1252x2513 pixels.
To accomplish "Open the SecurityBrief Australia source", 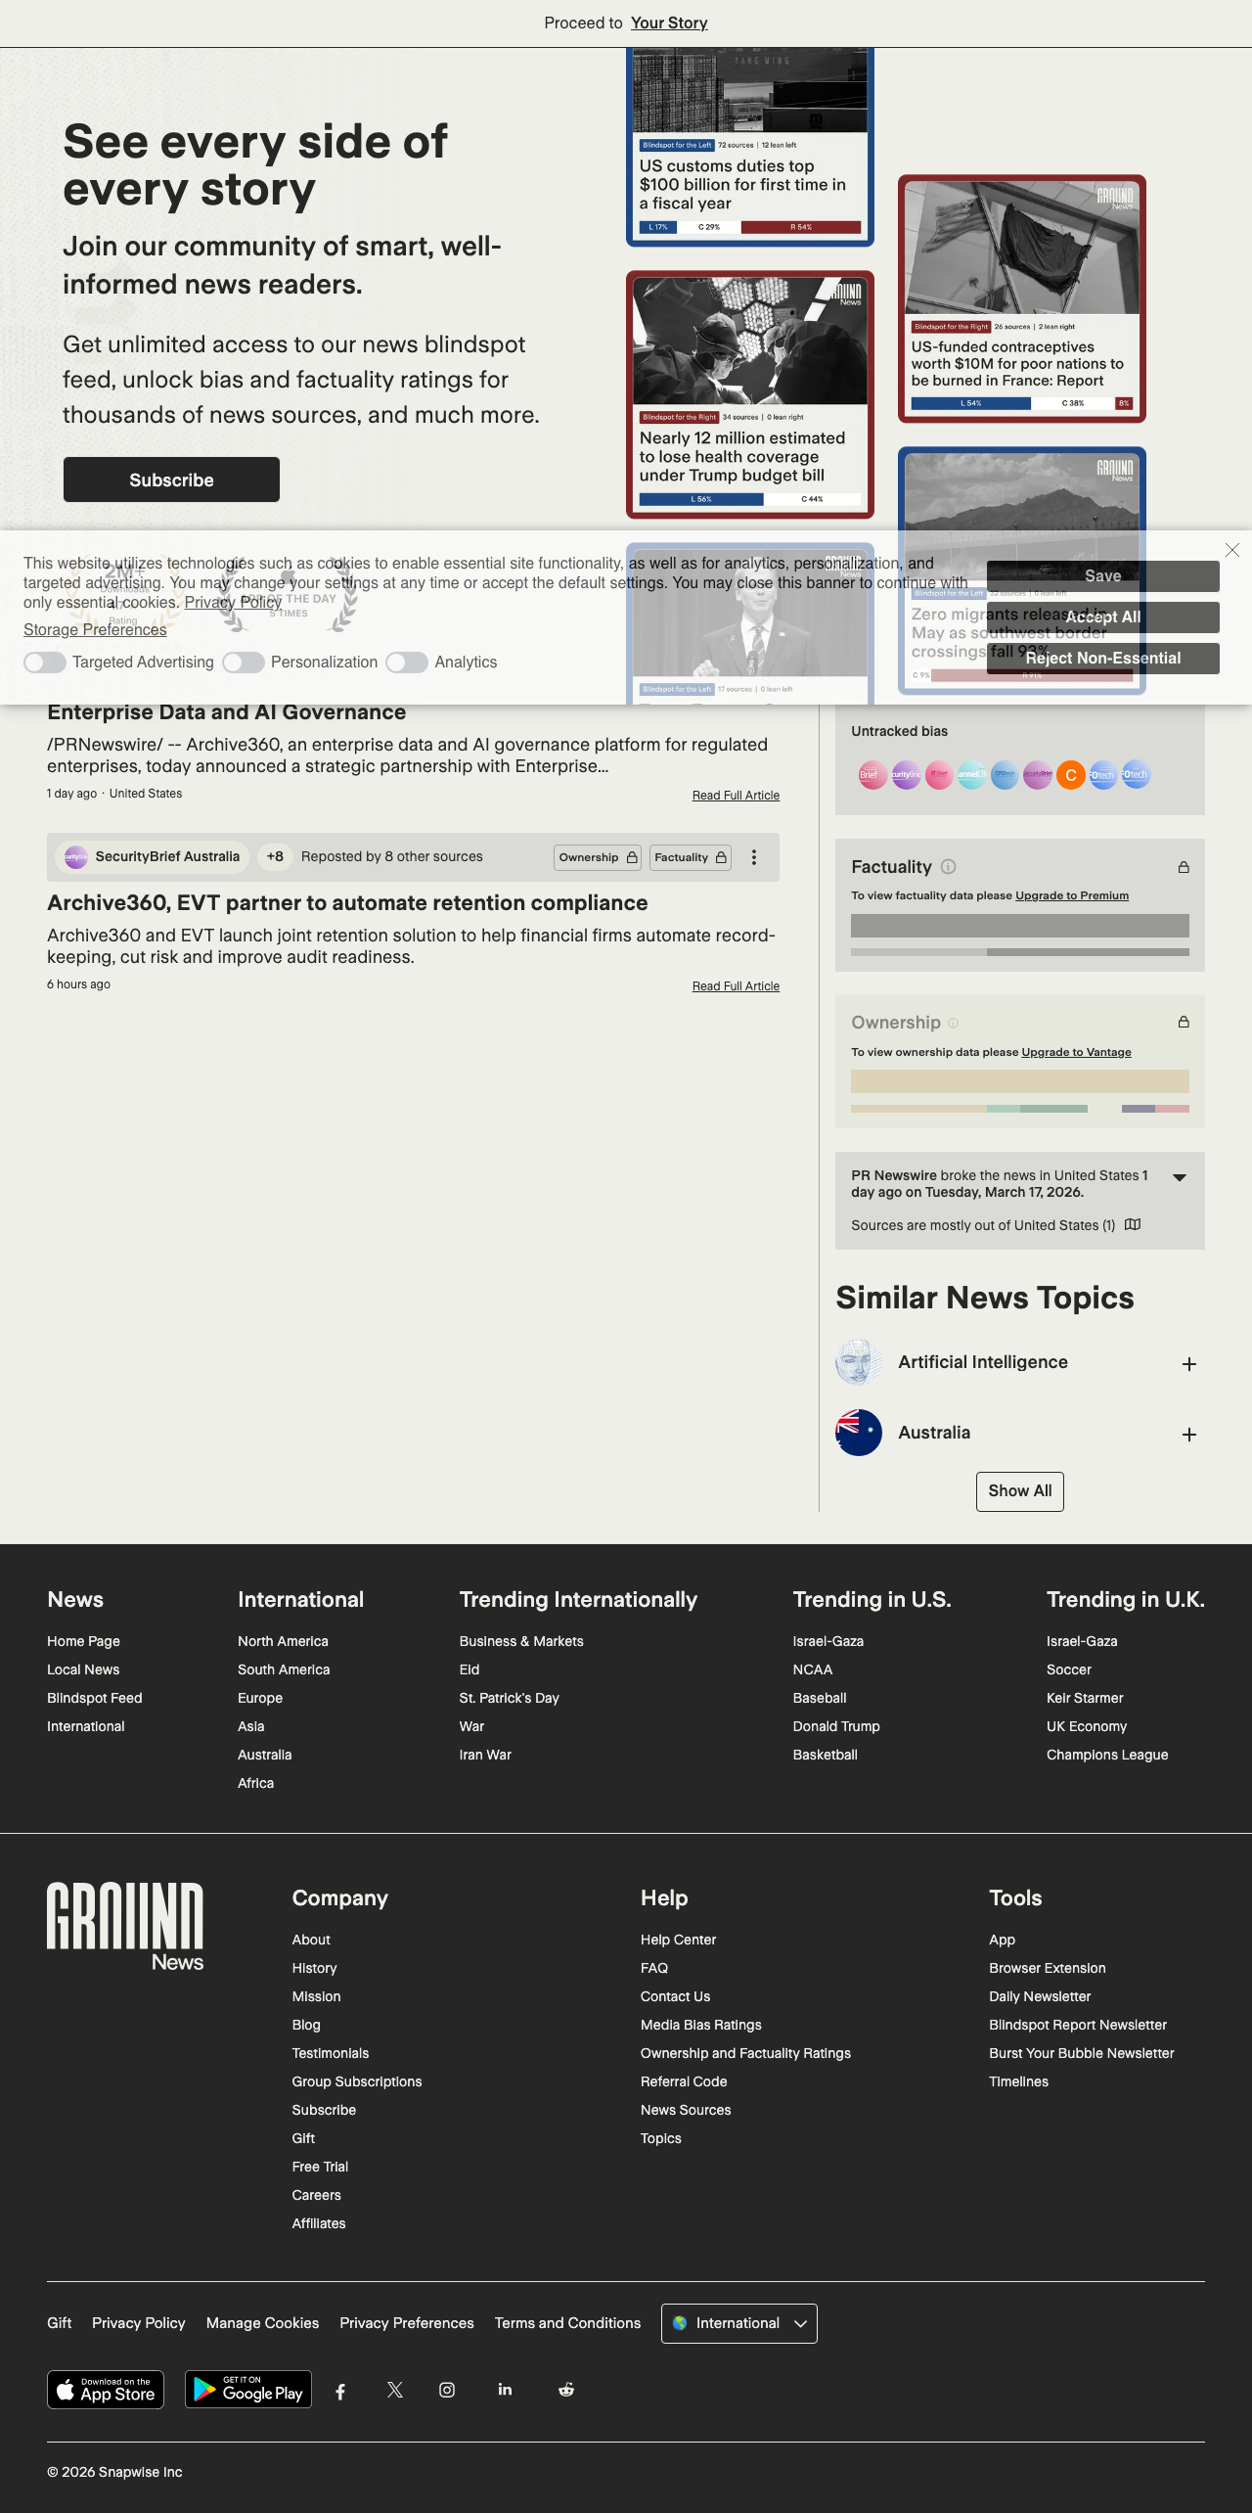I will click(x=152, y=857).
